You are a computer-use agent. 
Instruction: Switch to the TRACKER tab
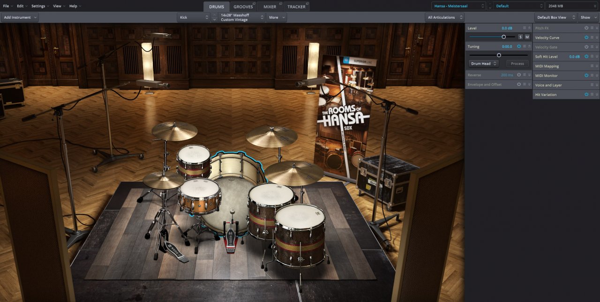[x=296, y=6]
